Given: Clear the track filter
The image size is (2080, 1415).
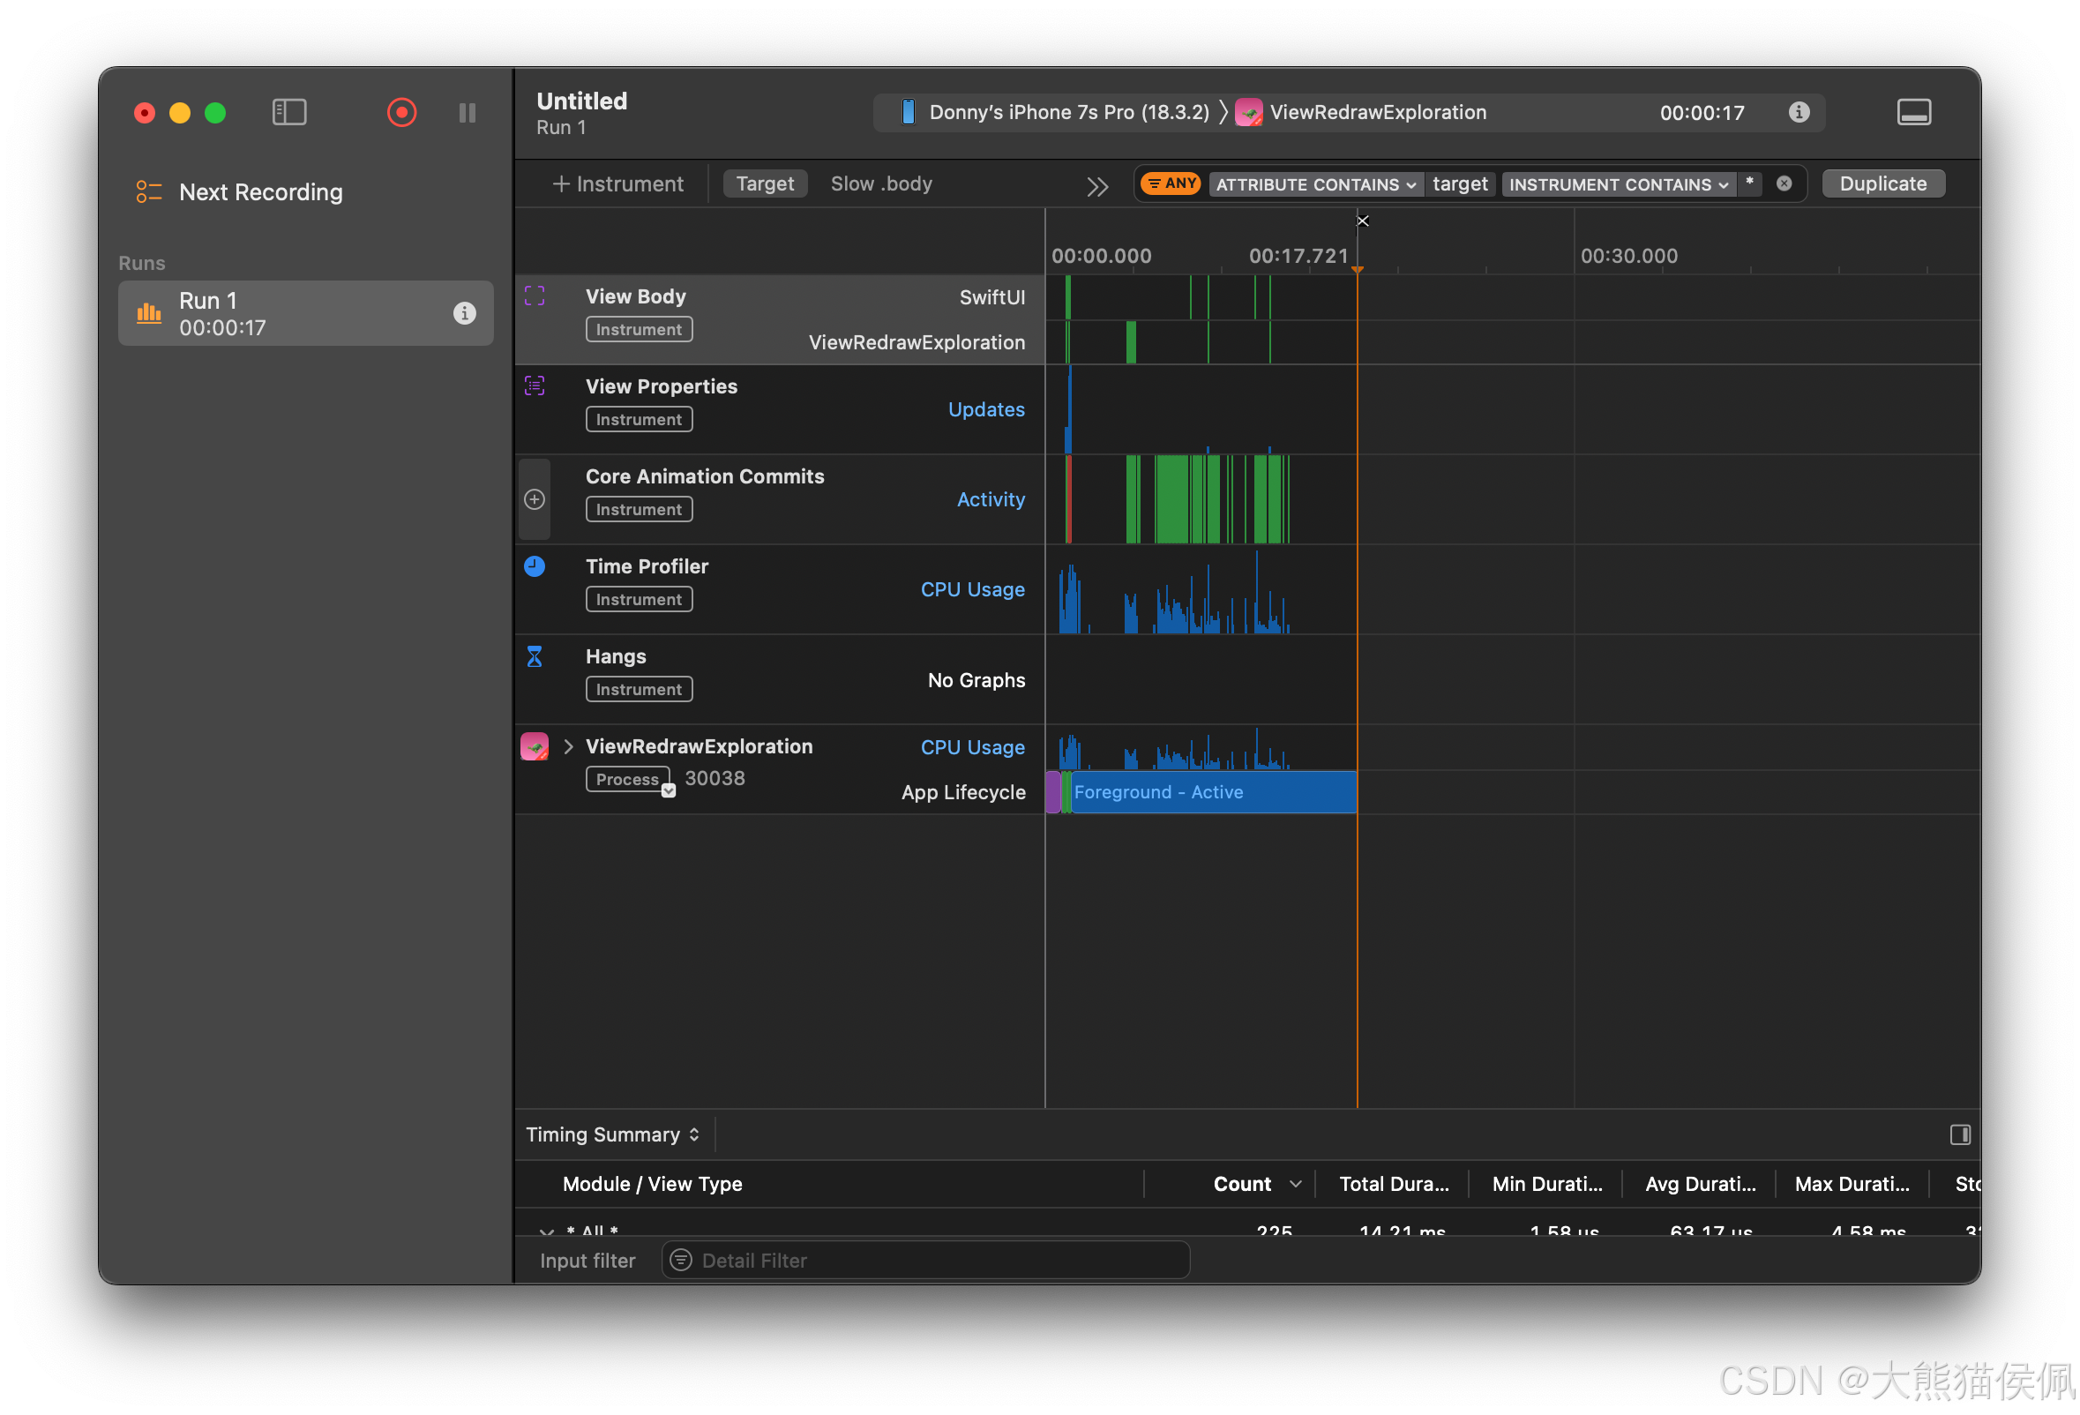Looking at the screenshot, I should click(x=1783, y=183).
